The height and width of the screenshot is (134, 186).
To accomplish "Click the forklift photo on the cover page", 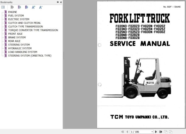I will coord(136,78).
